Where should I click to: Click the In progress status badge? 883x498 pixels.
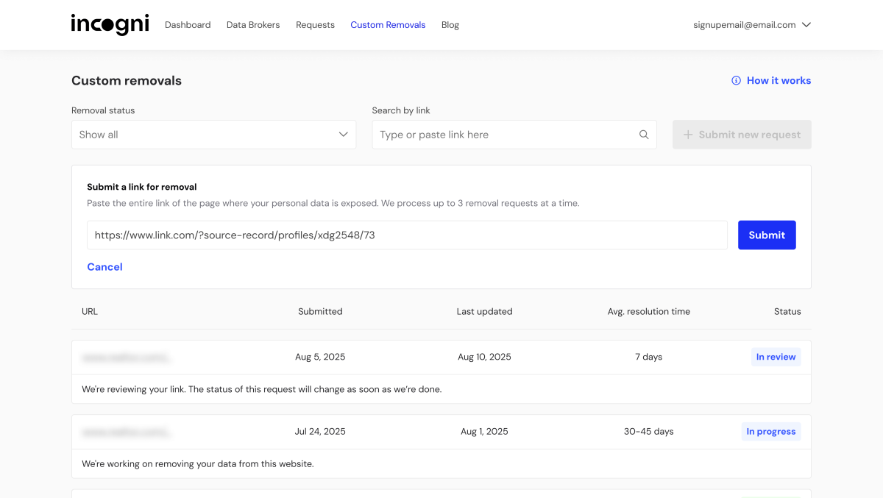770,432
